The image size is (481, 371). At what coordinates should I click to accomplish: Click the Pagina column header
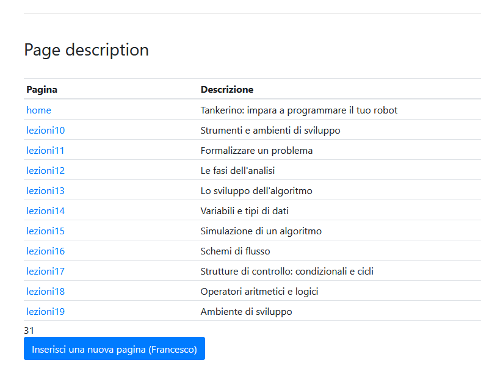click(42, 90)
